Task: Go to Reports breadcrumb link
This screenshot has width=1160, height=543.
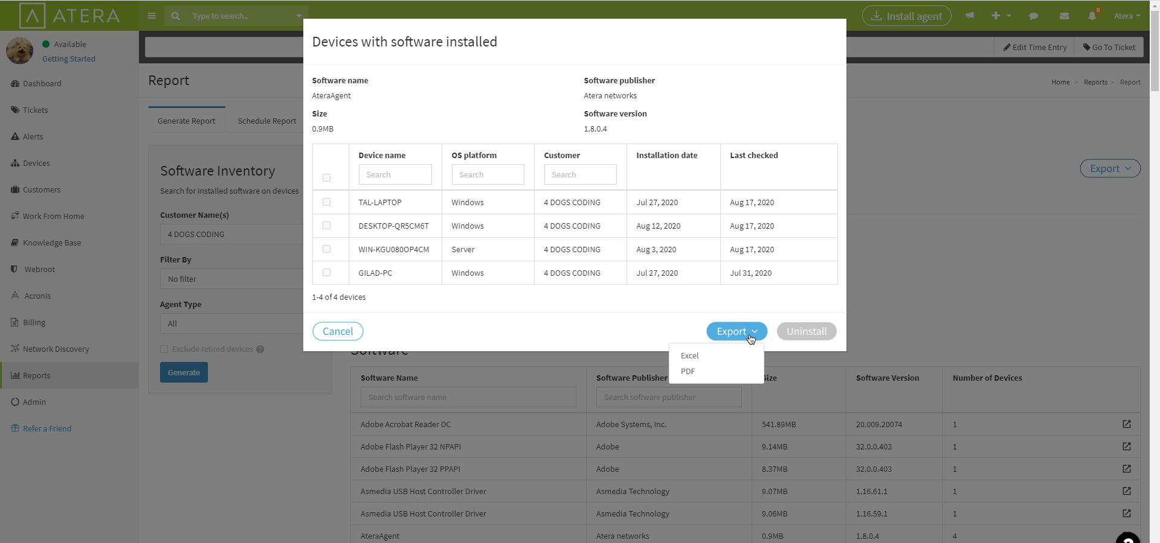Action: (x=1095, y=82)
